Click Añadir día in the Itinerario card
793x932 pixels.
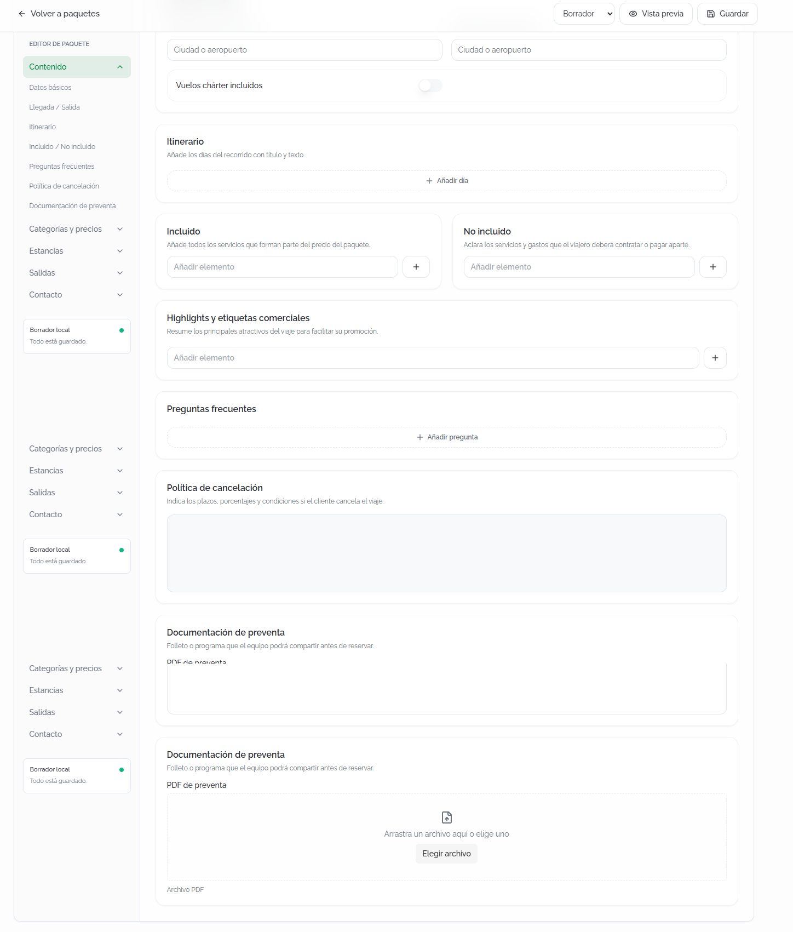click(x=447, y=181)
